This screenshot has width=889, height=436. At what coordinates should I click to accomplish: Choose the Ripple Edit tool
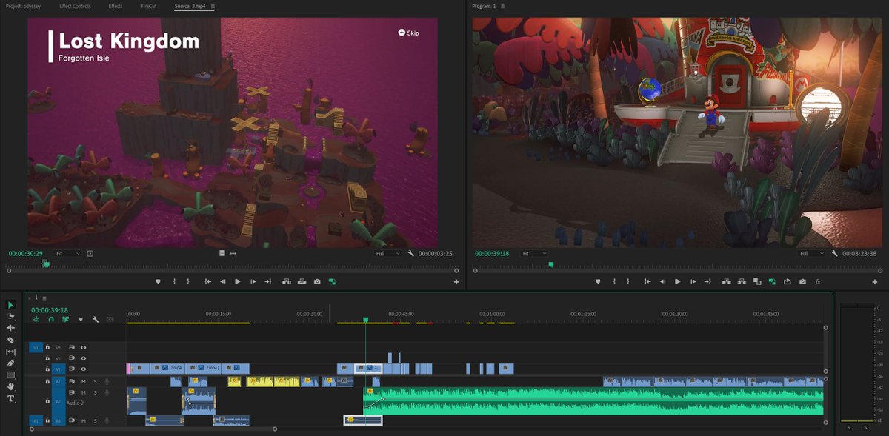coord(11,328)
